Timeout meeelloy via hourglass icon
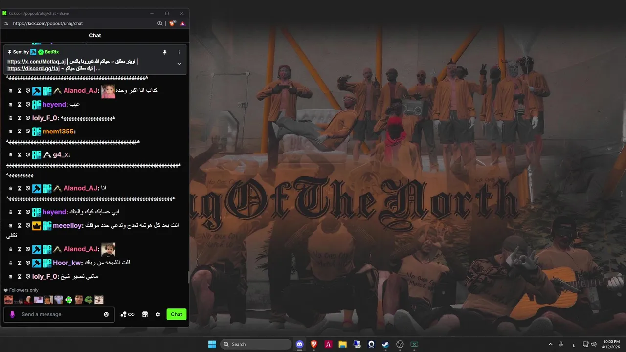 click(20, 226)
